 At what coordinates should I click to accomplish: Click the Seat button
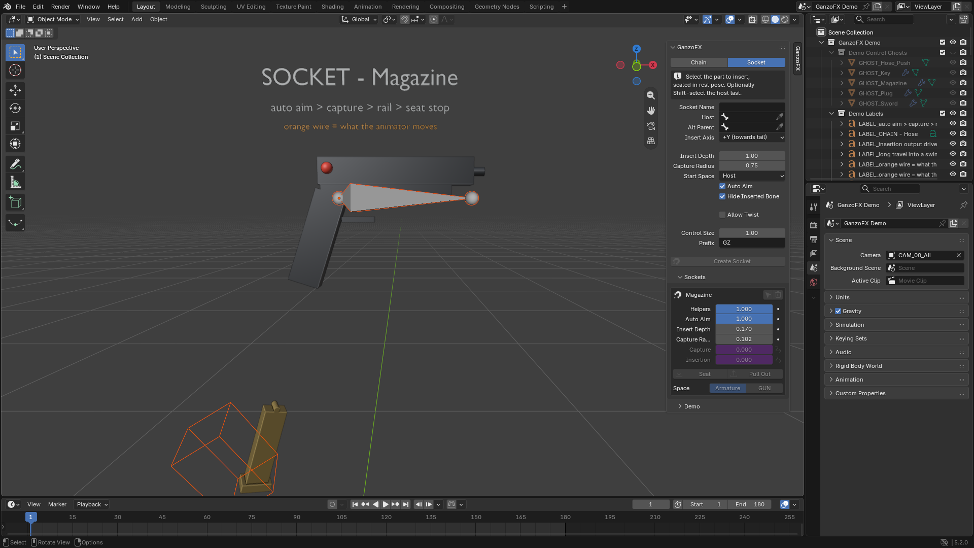pos(700,374)
